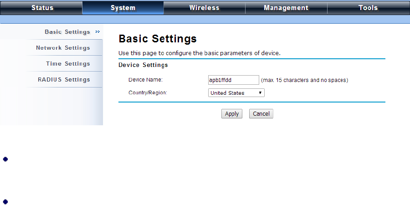Select Basic Settings in the sidebar
The height and width of the screenshot is (205, 410).
(67, 32)
